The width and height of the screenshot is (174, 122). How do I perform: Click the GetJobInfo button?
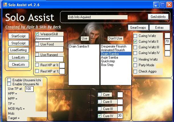point(158,17)
